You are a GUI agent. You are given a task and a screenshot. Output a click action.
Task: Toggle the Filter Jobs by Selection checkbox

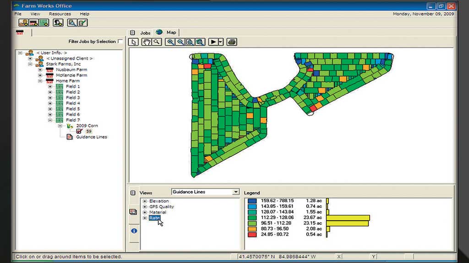click(x=120, y=41)
